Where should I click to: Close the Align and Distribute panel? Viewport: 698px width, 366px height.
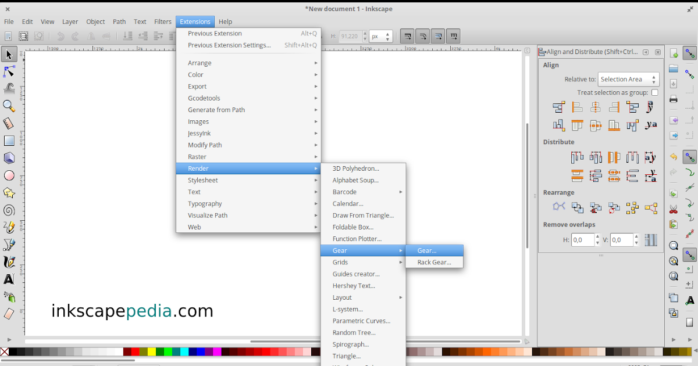click(658, 52)
